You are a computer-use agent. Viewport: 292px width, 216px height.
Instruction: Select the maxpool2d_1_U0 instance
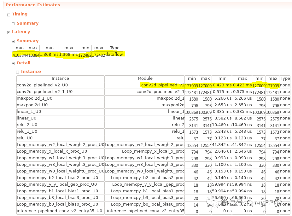pos(60,98)
